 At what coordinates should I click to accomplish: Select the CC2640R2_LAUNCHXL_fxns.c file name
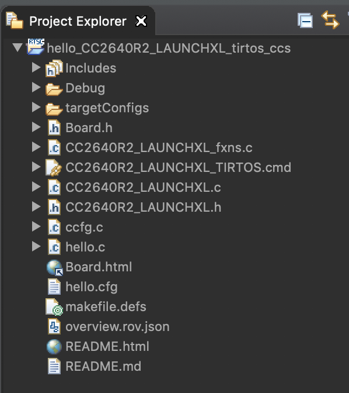click(x=159, y=147)
